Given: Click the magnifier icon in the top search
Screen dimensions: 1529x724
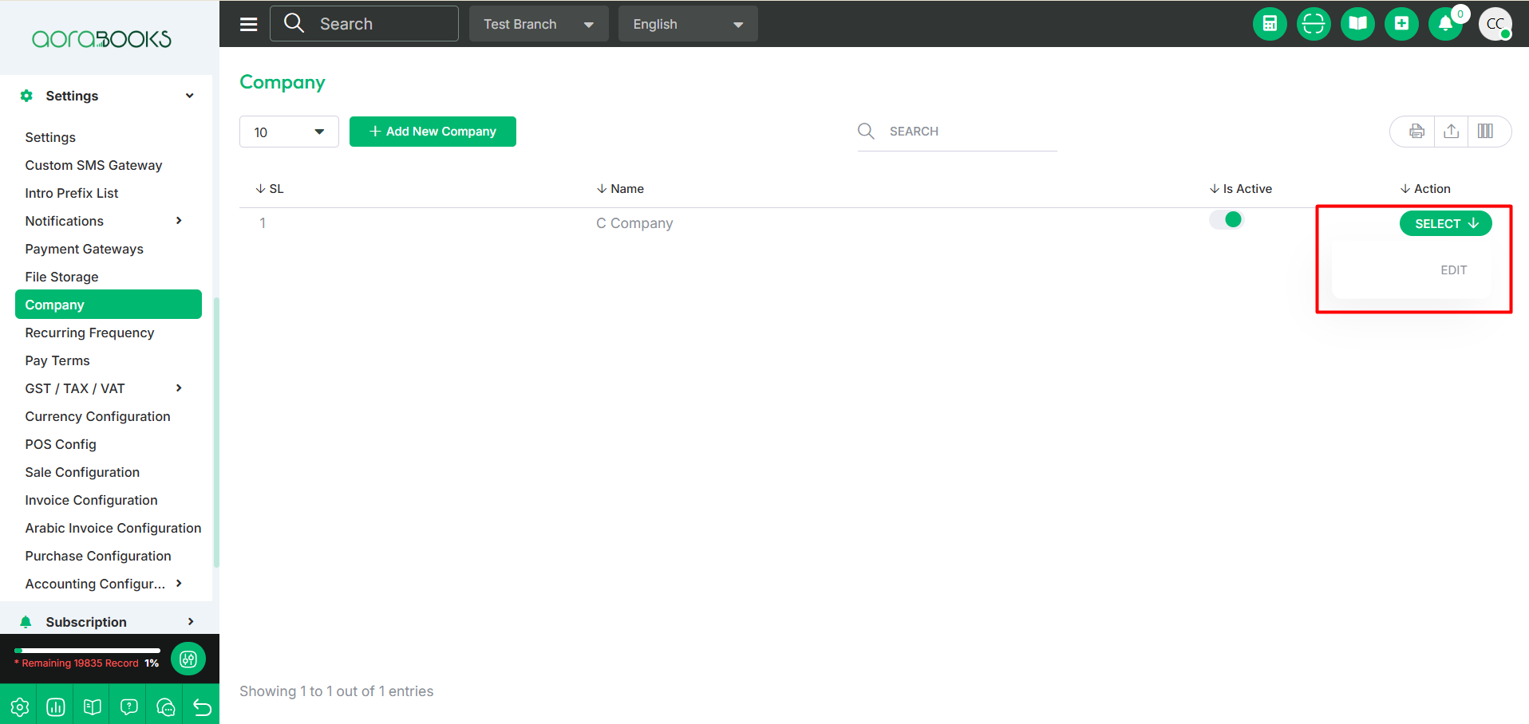Looking at the screenshot, I should tap(294, 23).
